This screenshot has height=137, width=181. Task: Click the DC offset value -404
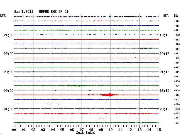[x=177, y=90]
